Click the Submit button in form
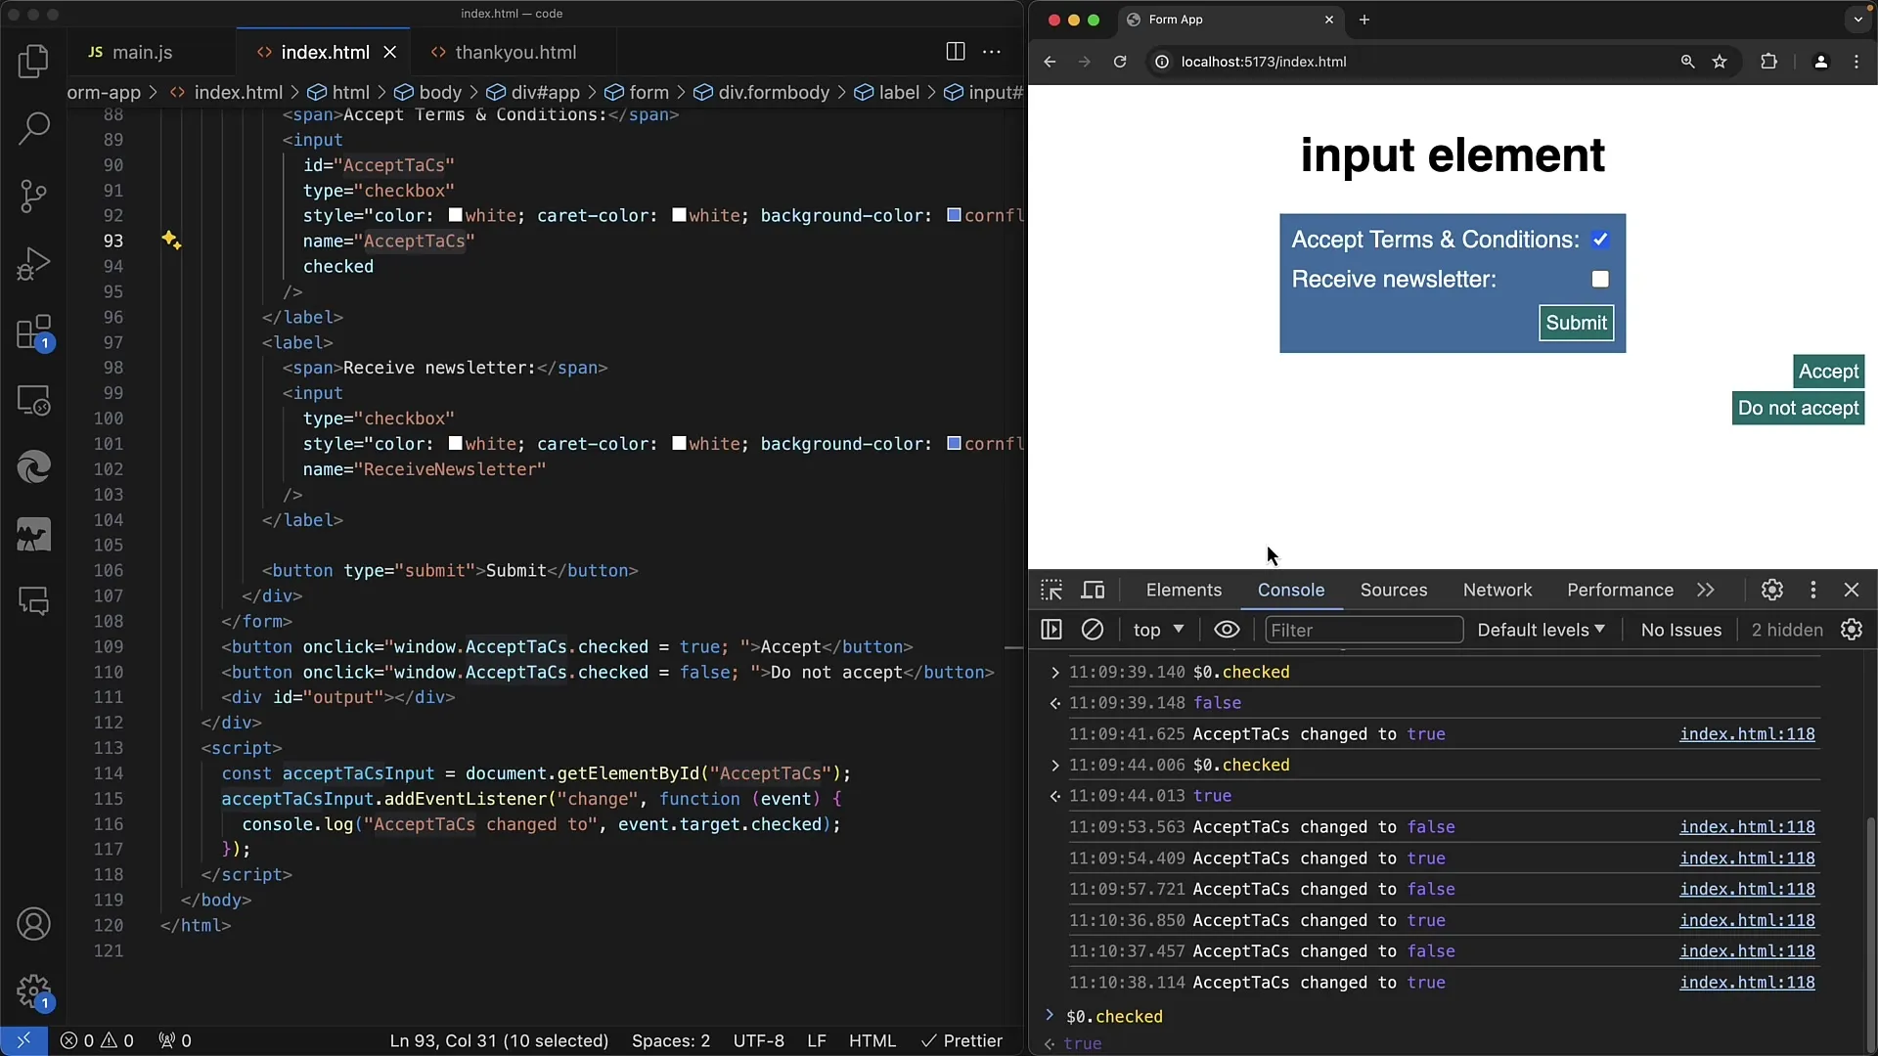 (1575, 321)
